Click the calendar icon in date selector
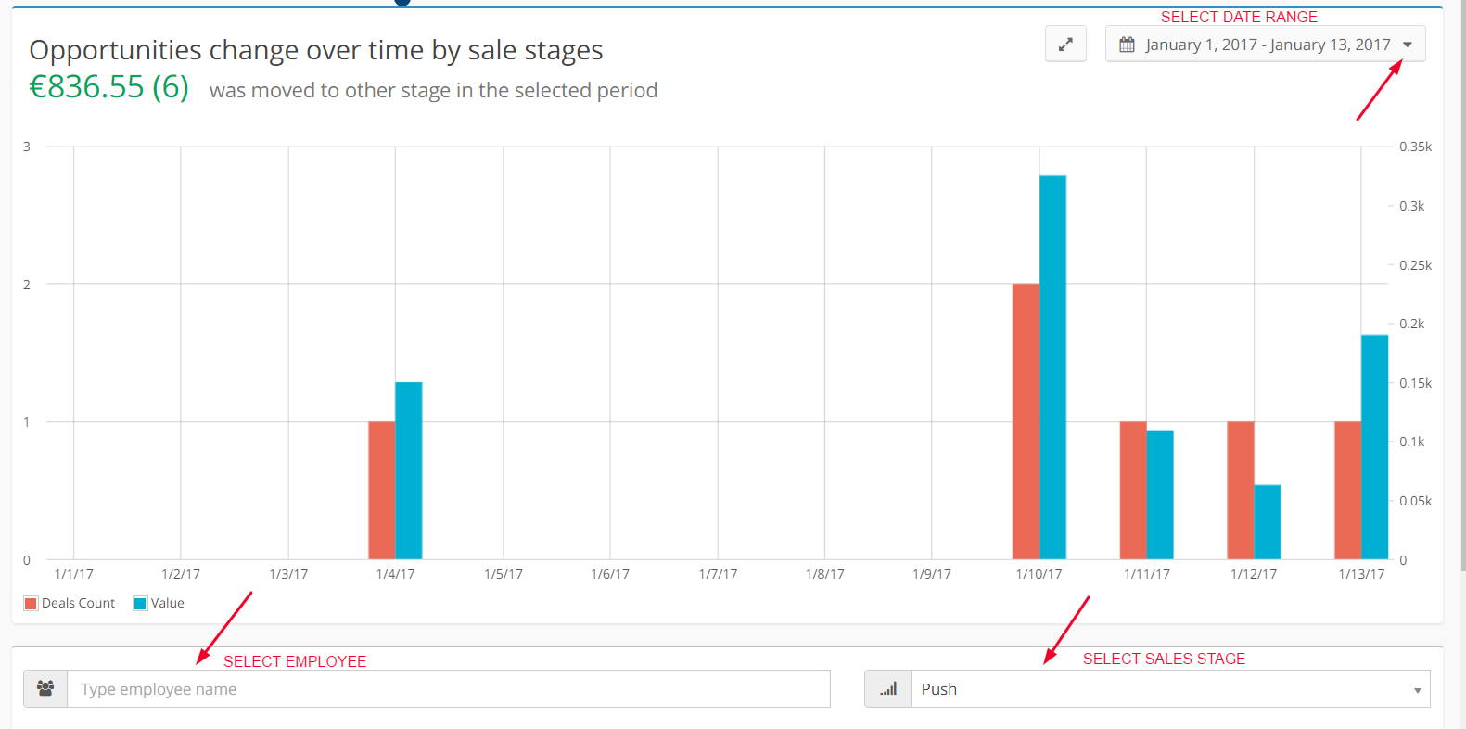 (x=1127, y=45)
